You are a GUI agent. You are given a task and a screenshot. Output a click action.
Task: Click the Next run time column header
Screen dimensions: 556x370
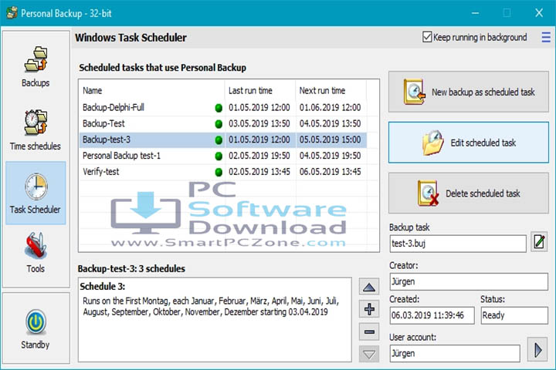(x=331, y=91)
